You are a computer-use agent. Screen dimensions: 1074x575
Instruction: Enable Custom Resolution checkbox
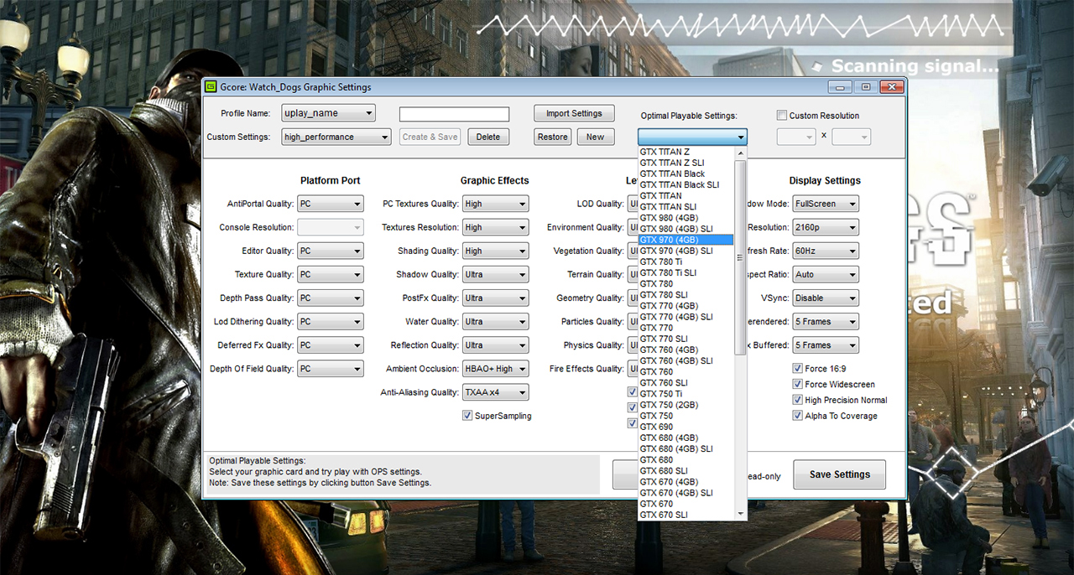point(782,116)
